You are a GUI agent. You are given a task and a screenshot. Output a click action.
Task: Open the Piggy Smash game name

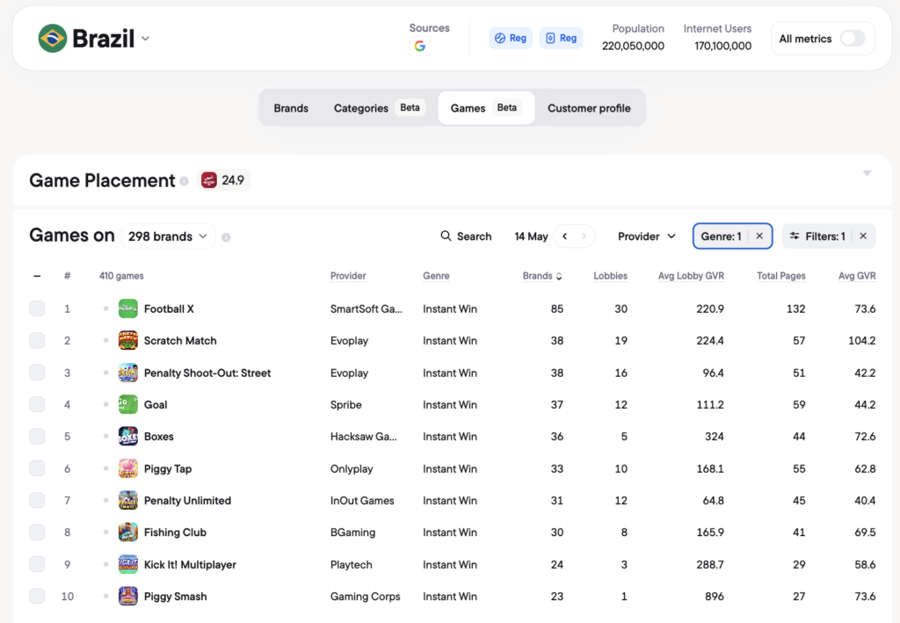click(x=175, y=596)
